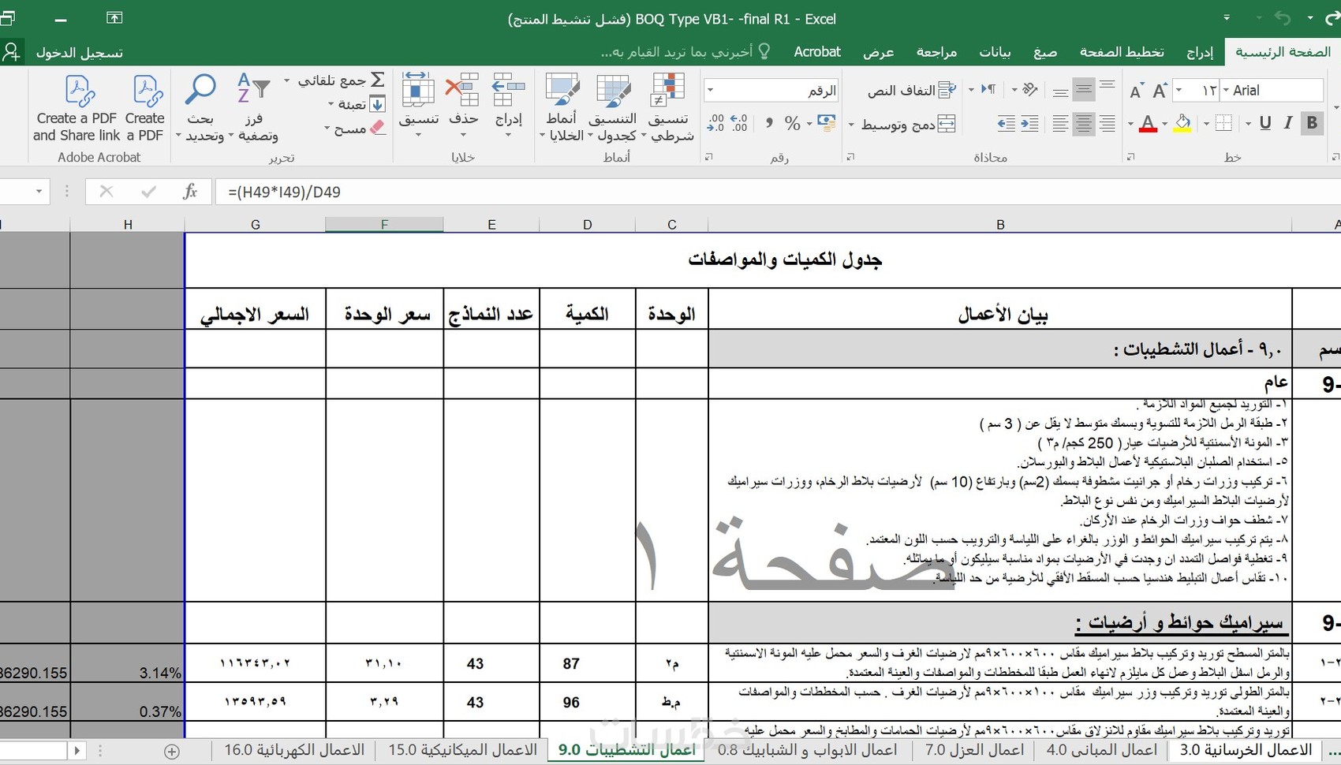Open conditional formatting (تنسيق شرطي)
1341x765 pixels.
pyautogui.click(x=669, y=108)
